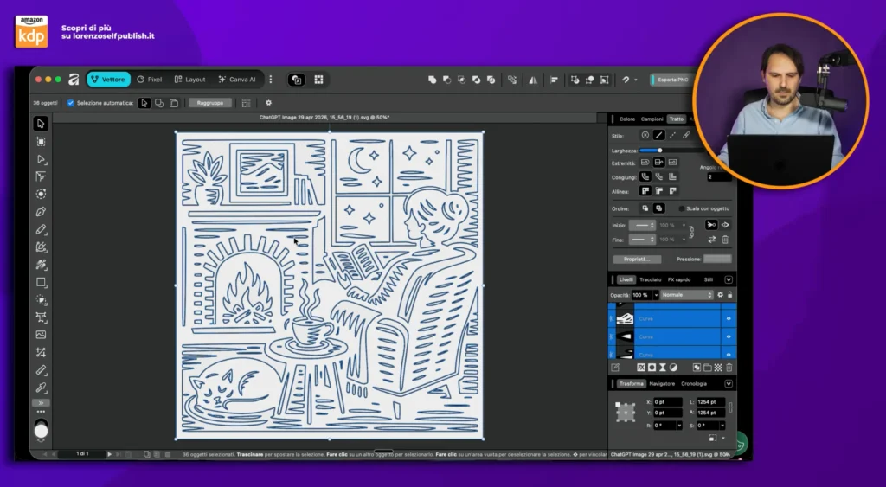Open the S shear dropdown
This screenshot has width=886, height=487.
(x=722, y=426)
